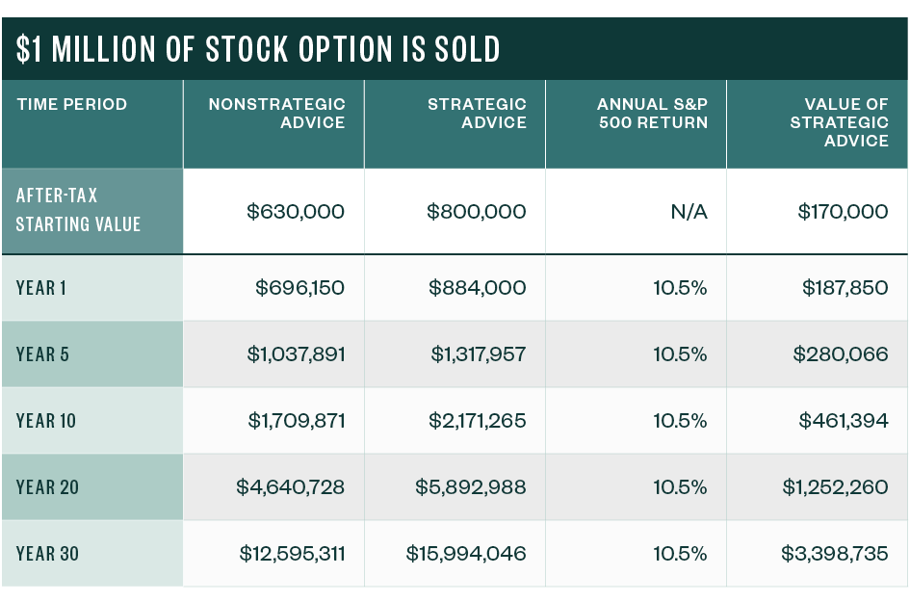Click the Strategic Advice column header
Image resolution: width=910 pixels, height=602 pixels.
[x=477, y=114]
